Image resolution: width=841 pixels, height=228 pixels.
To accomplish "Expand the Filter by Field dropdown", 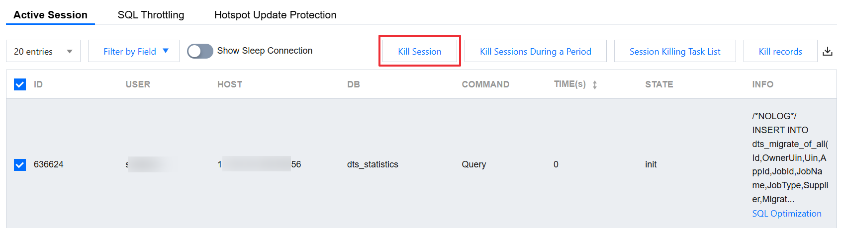I will pos(134,51).
